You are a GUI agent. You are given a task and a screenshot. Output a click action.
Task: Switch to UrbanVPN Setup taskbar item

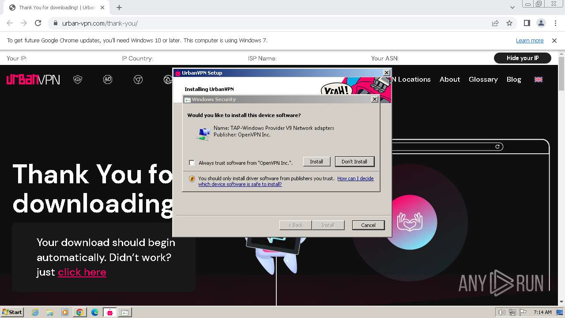pos(110,312)
